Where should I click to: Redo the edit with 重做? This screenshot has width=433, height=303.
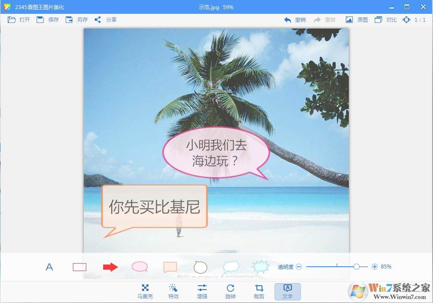(325, 20)
